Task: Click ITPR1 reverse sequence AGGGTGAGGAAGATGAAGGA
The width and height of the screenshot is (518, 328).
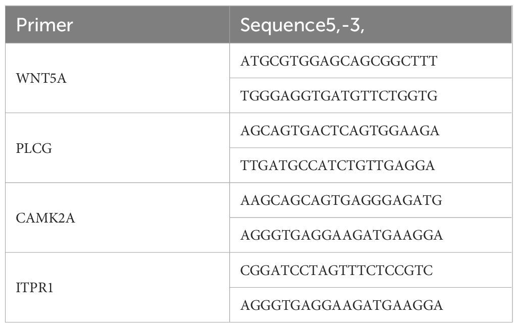Action: (341, 305)
